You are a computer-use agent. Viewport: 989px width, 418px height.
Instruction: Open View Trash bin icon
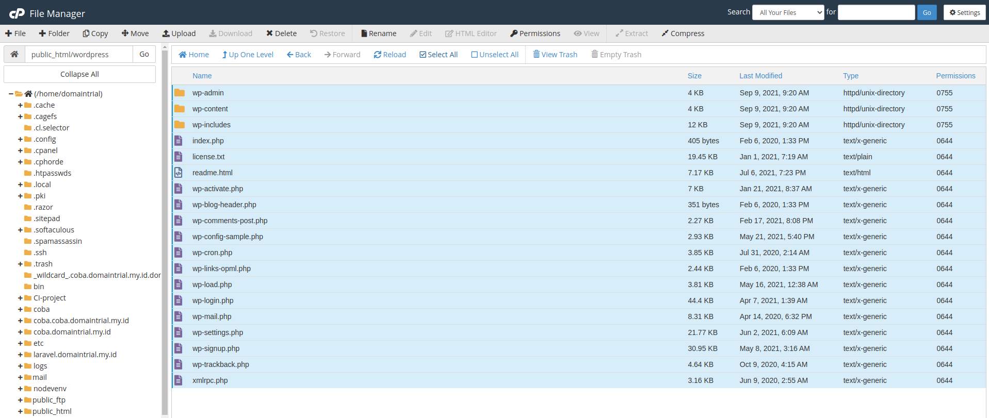point(537,55)
